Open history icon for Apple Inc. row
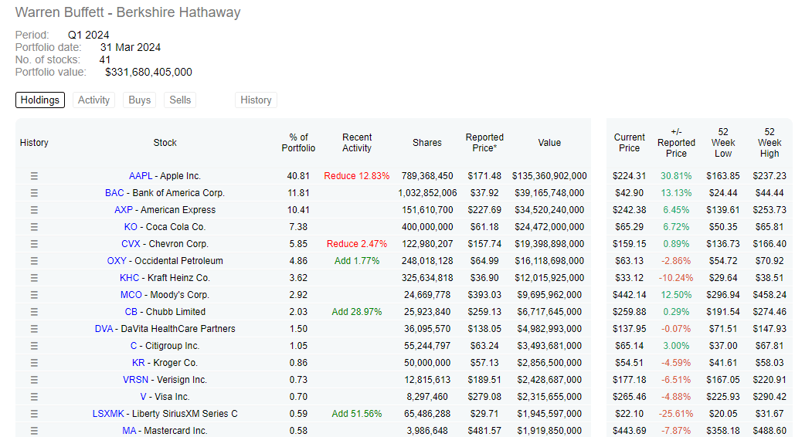The width and height of the screenshot is (812, 437). (34, 176)
